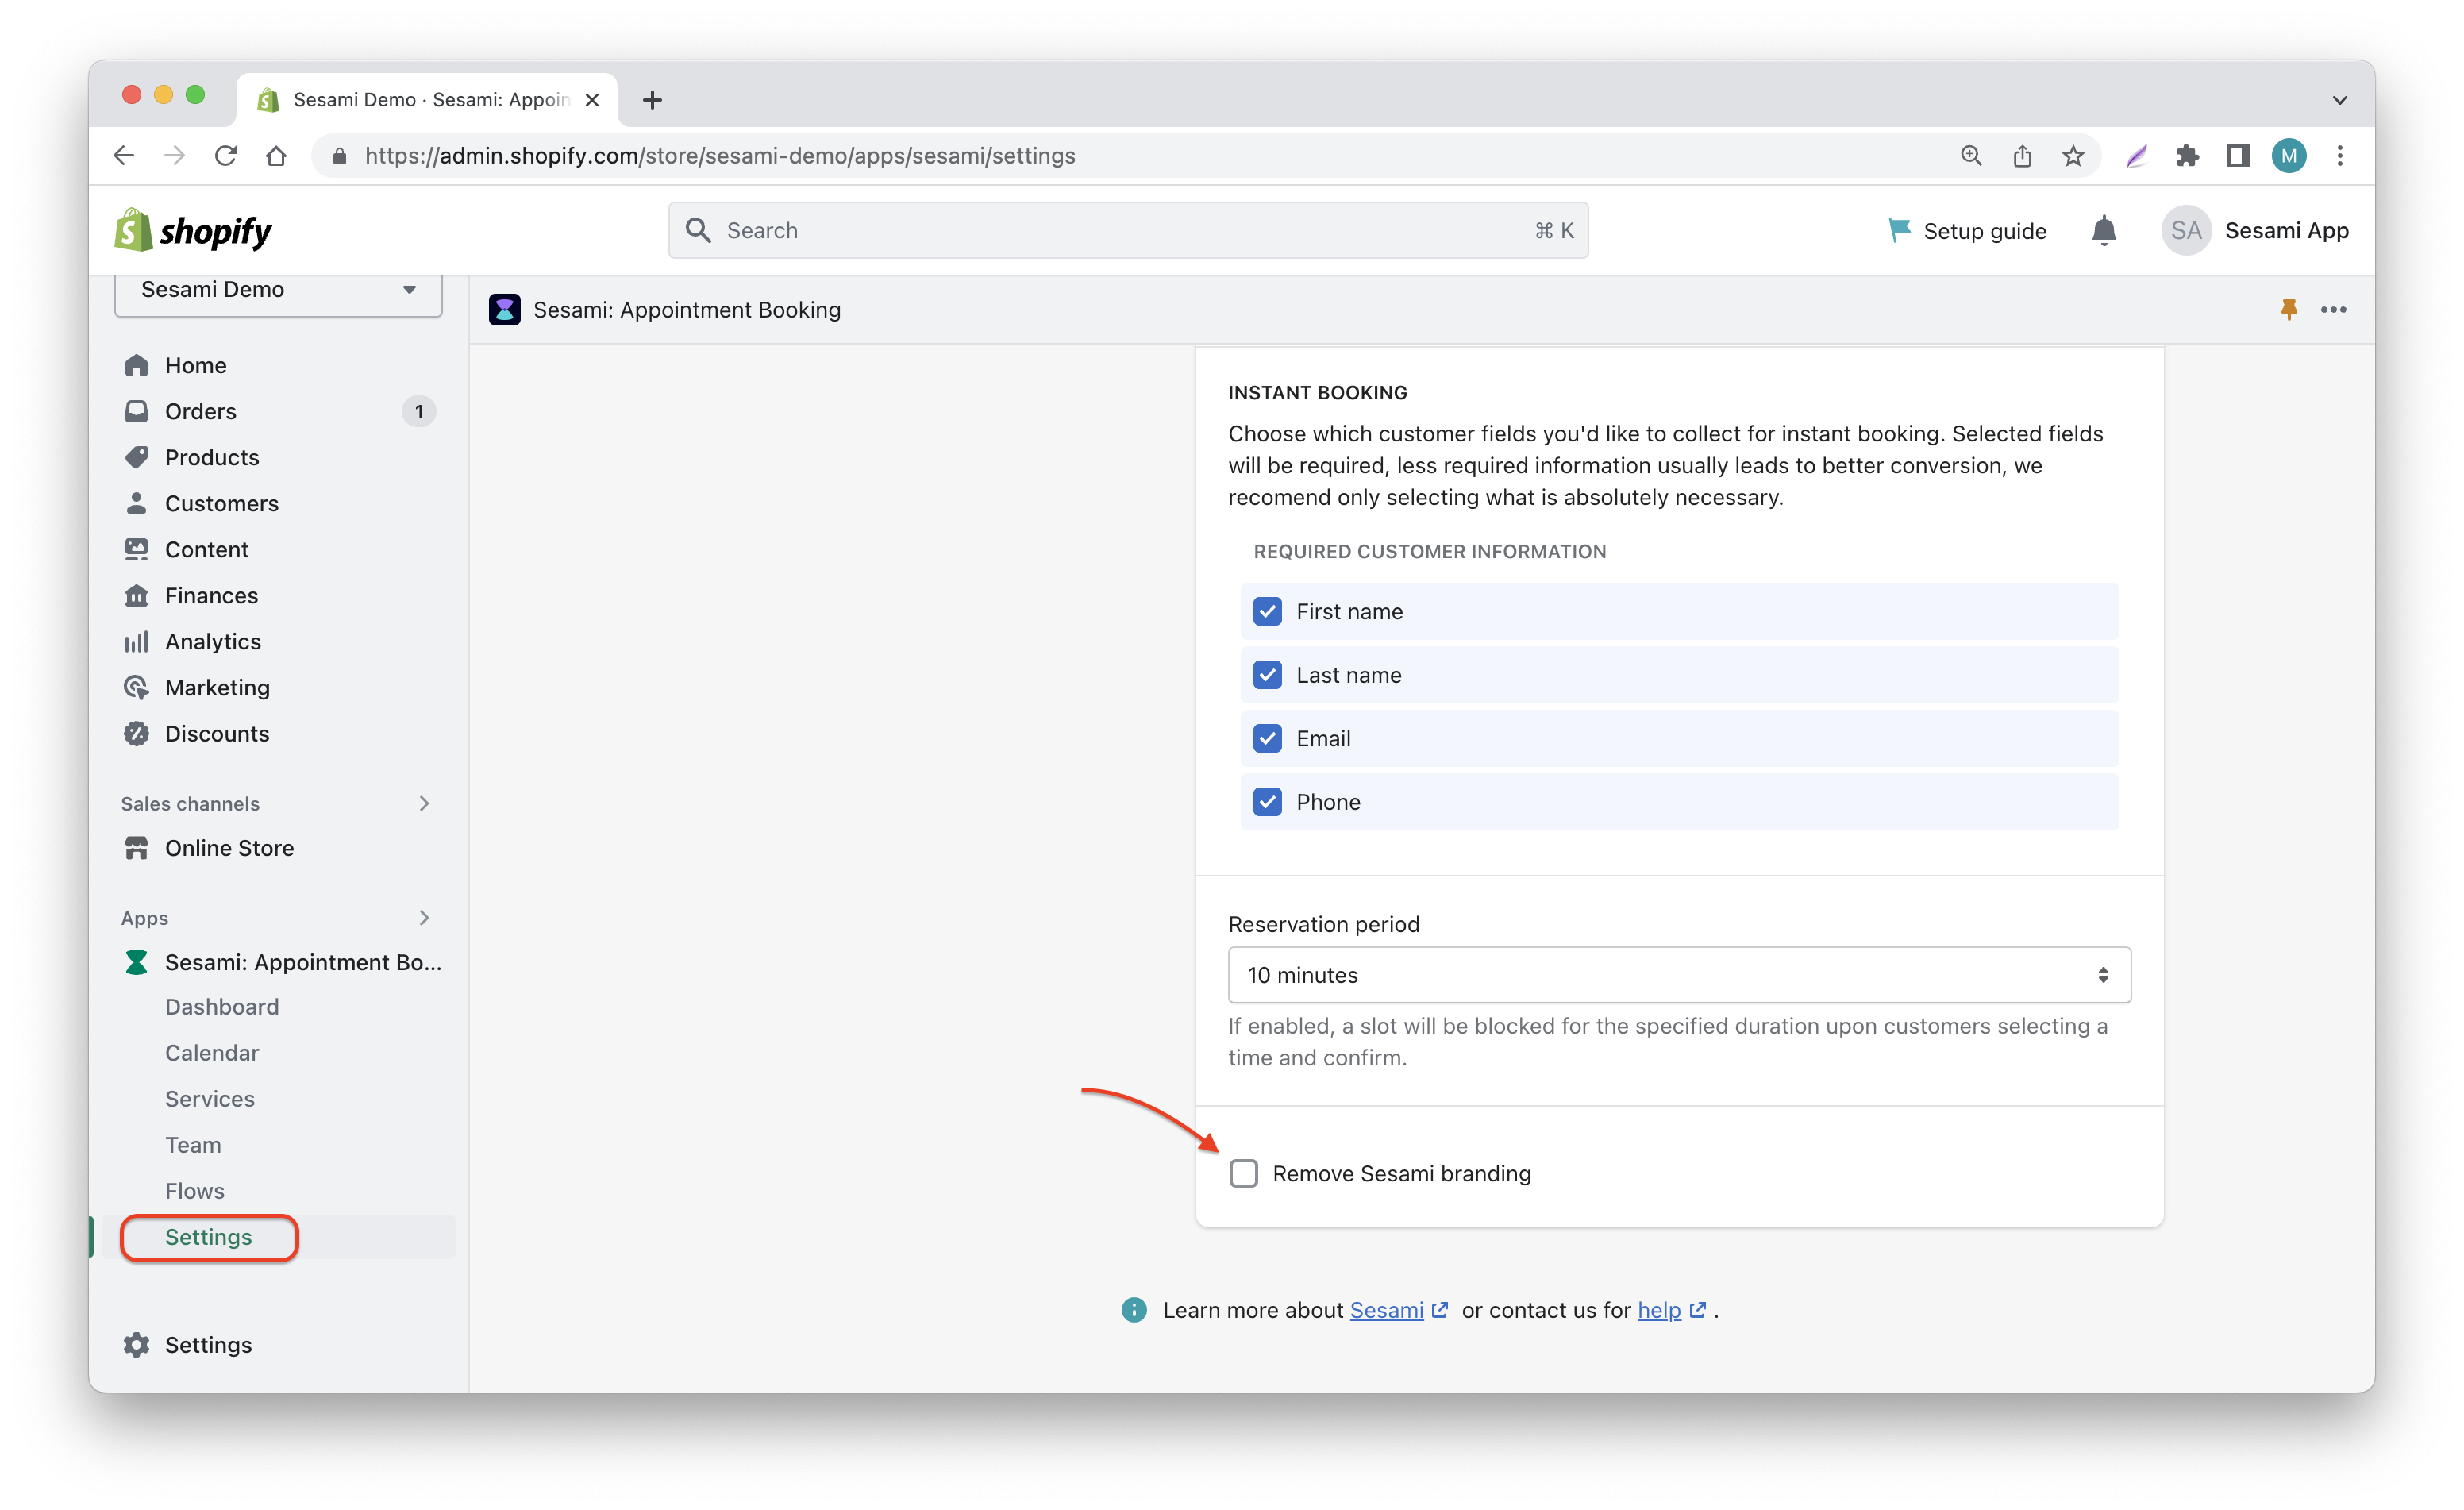Open the Reservation period dropdown
This screenshot has width=2464, height=1510.
pos(1679,975)
